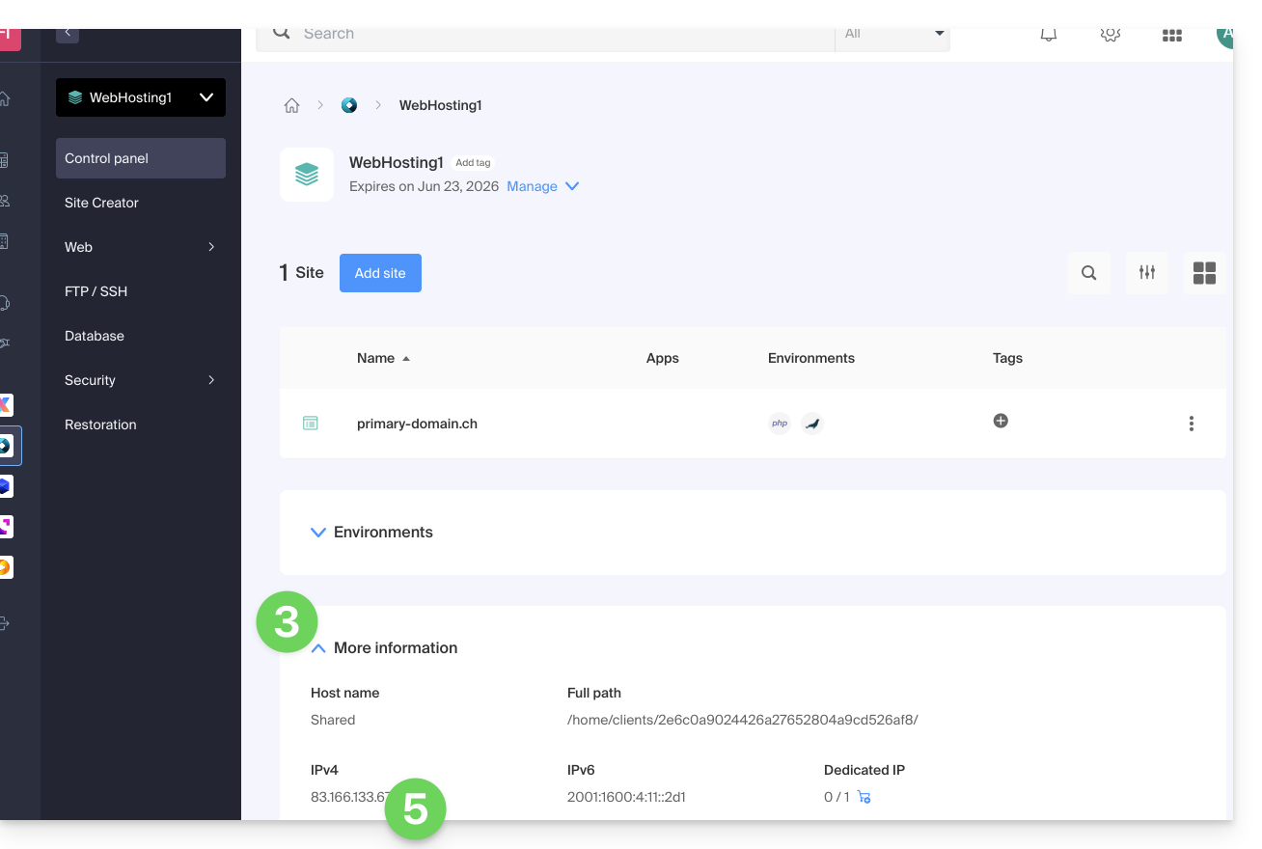
Task: Open the settings gear icon
Action: [x=1111, y=35]
